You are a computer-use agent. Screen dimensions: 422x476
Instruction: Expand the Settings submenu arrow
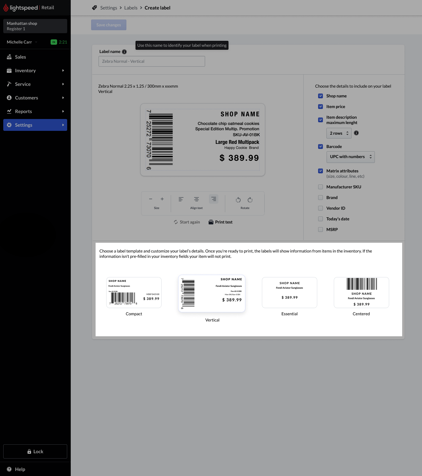pyautogui.click(x=63, y=125)
